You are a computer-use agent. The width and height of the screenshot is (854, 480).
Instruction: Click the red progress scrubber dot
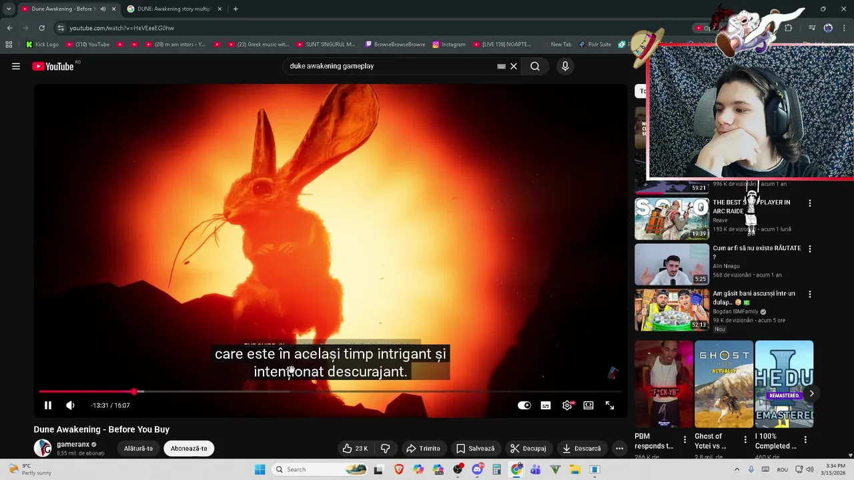point(134,392)
